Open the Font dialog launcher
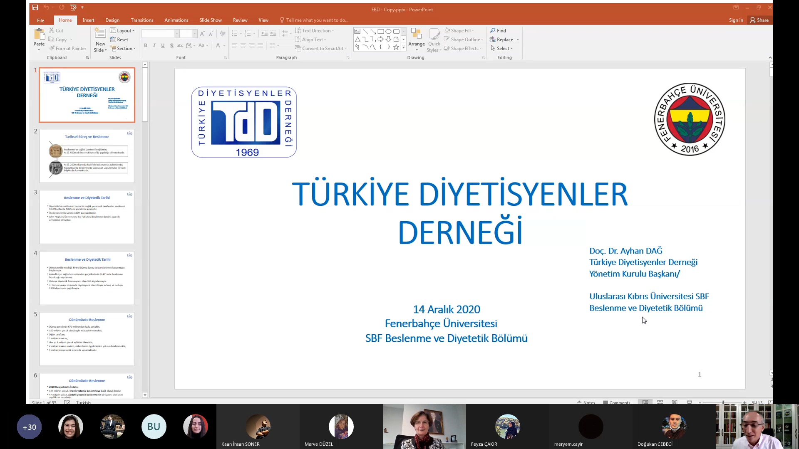 tap(225, 58)
